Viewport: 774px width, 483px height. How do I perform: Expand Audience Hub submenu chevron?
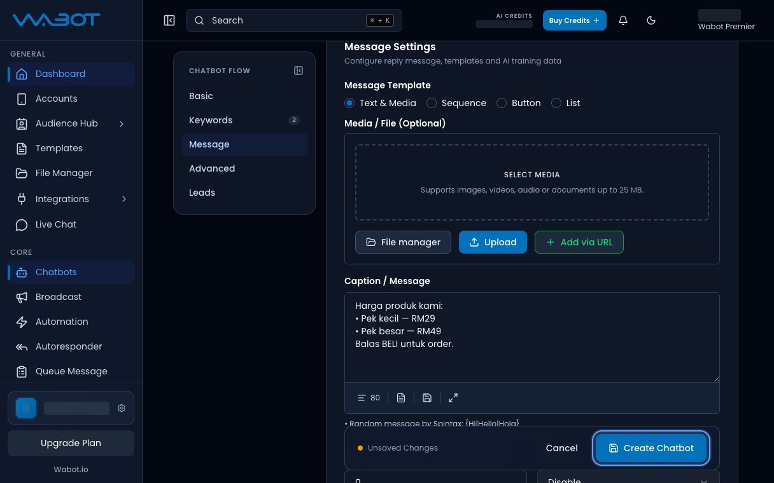[x=122, y=123]
